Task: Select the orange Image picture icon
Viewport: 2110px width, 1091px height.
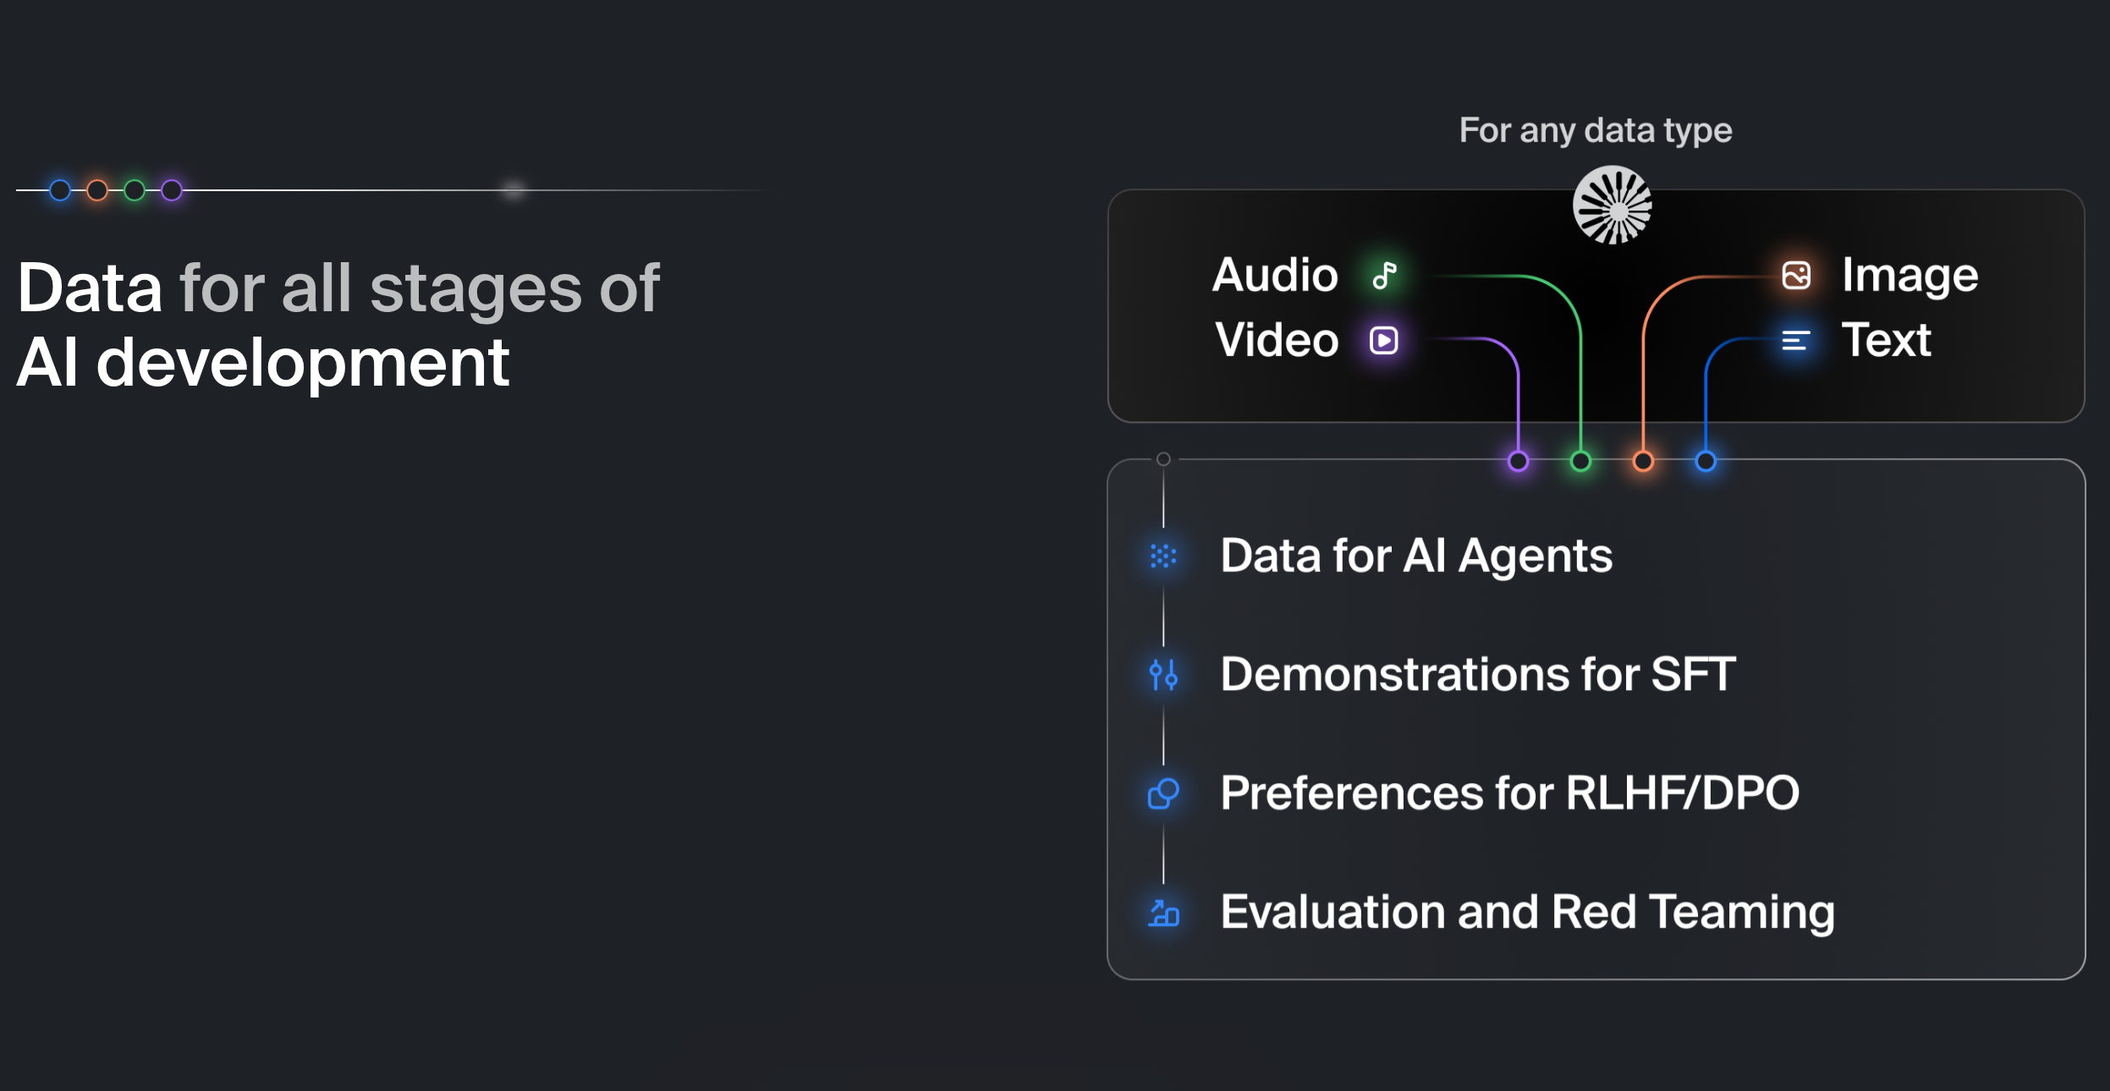Action: (x=1796, y=276)
